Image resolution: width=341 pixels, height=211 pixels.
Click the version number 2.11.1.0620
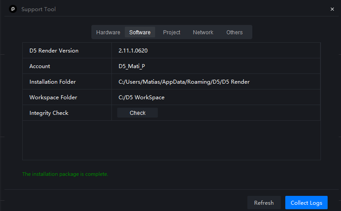point(133,51)
